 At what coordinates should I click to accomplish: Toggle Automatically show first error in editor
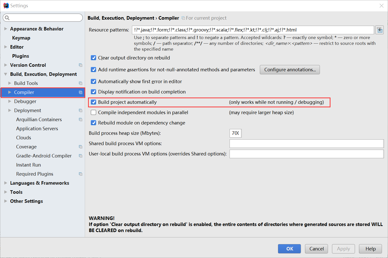[x=94, y=81]
